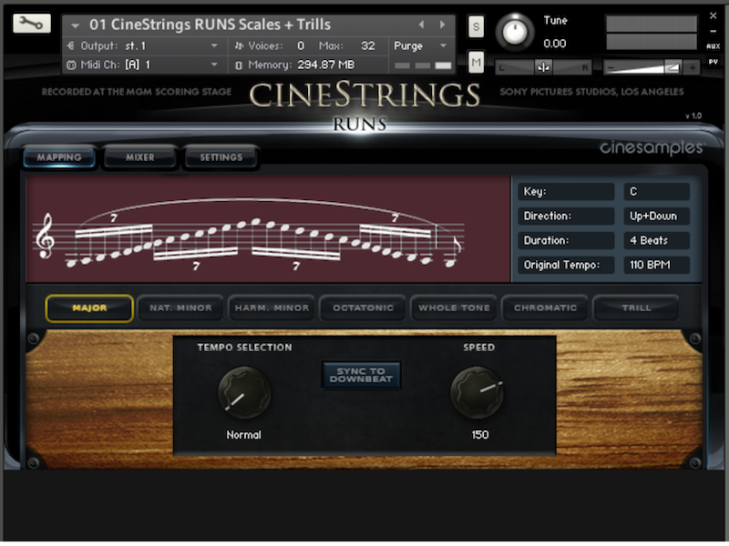Adjust the Tune knob
Image resolution: width=729 pixels, height=546 pixels.
coord(515,32)
